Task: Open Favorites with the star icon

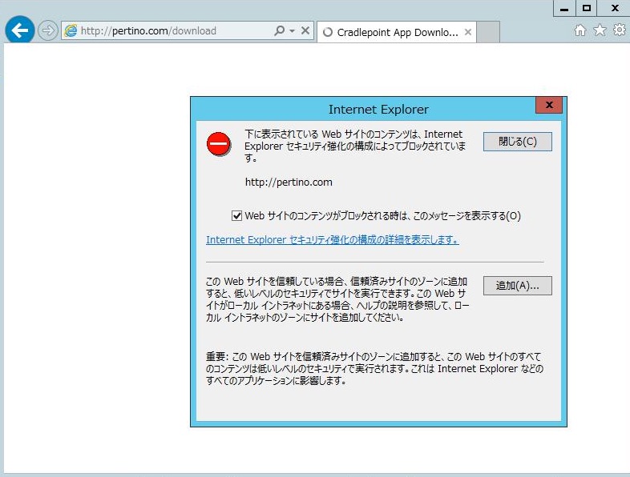Action: tap(600, 30)
